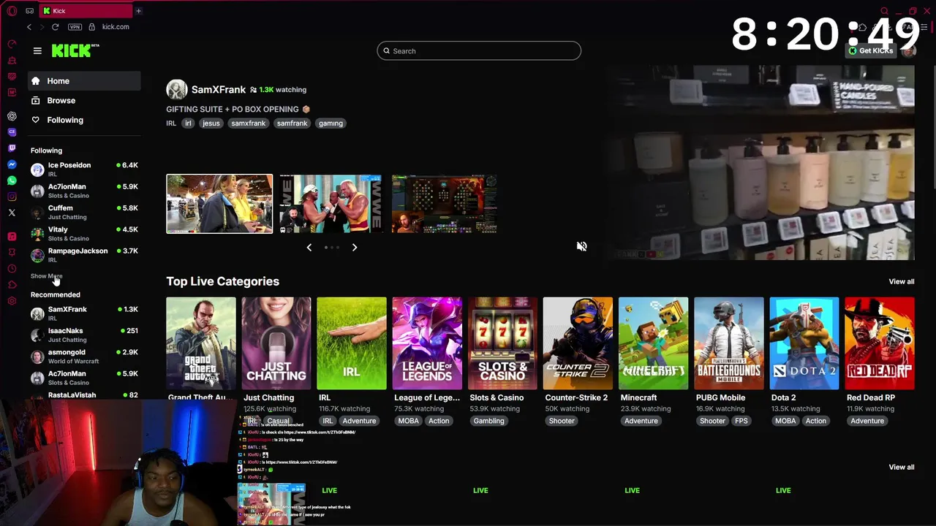Viewport: 936px width, 526px height.
Task: Select the Kick browser tab
Action: [x=84, y=11]
